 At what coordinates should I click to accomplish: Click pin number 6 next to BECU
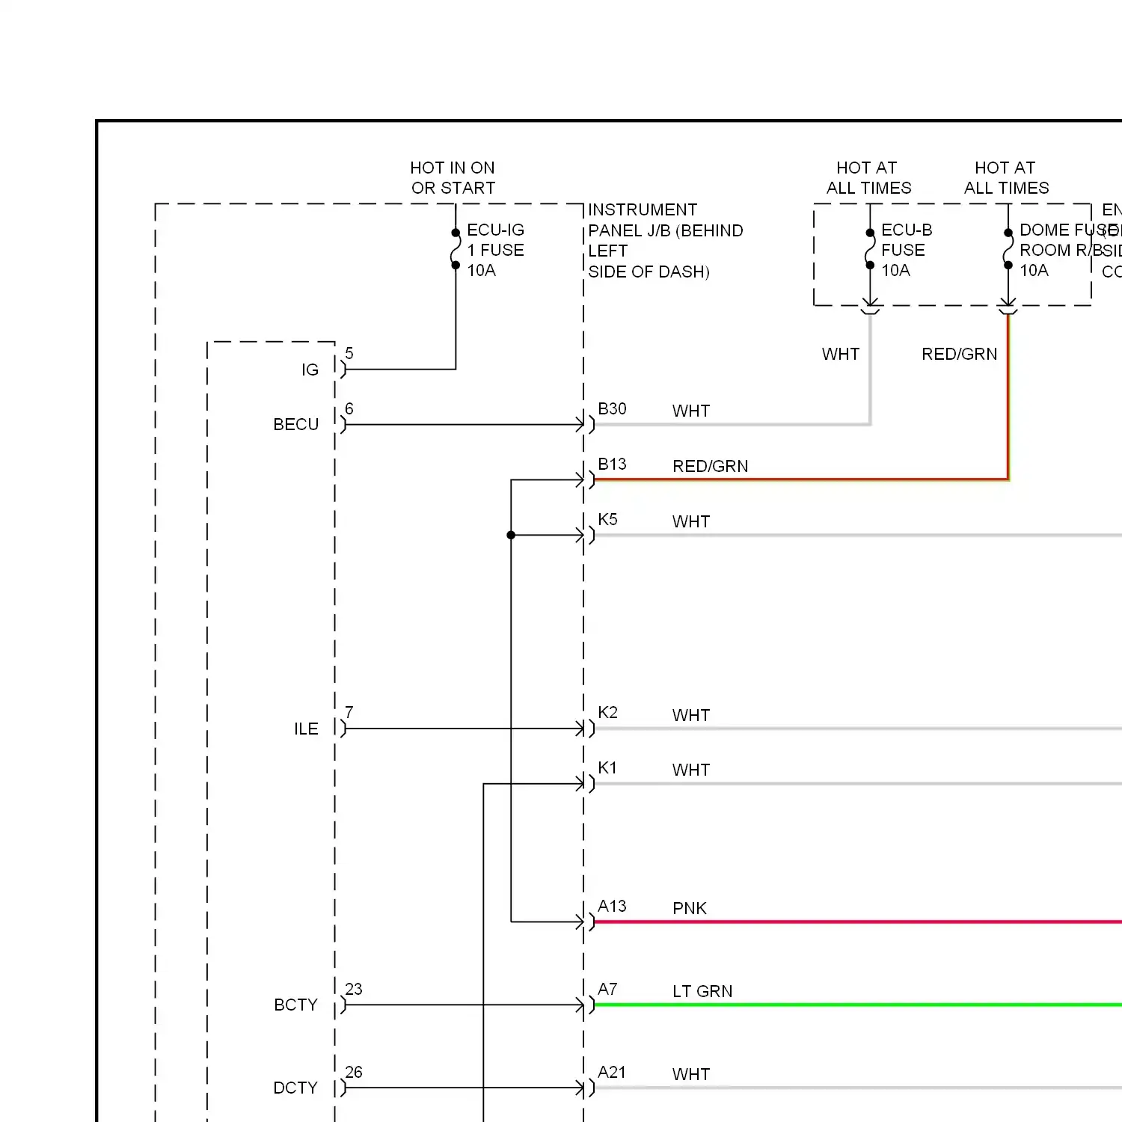pos(349,408)
